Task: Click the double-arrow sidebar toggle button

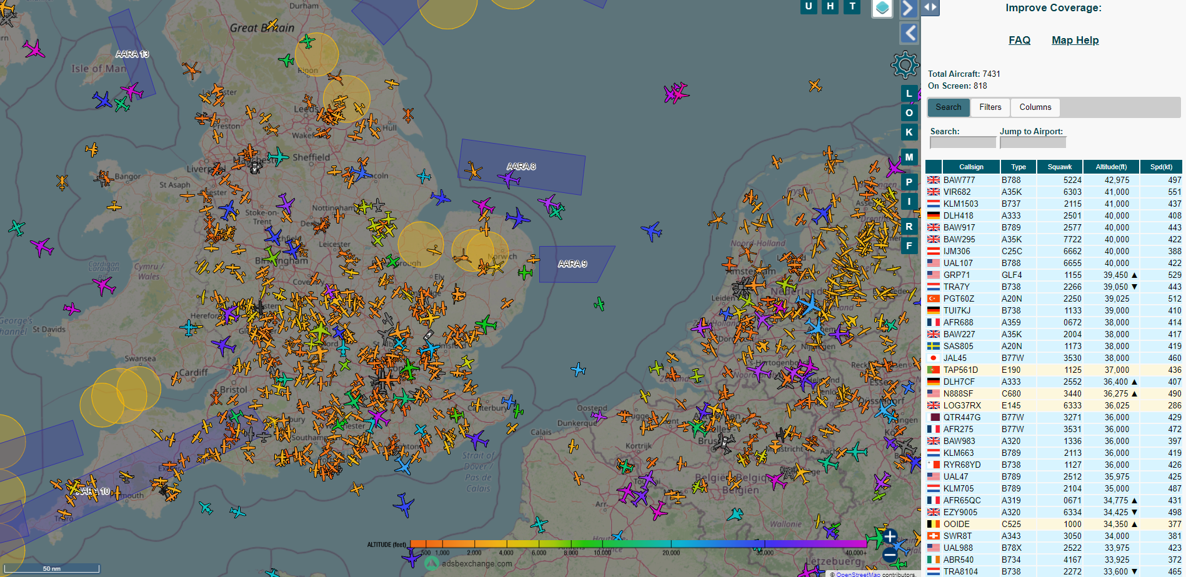Action: (x=930, y=7)
